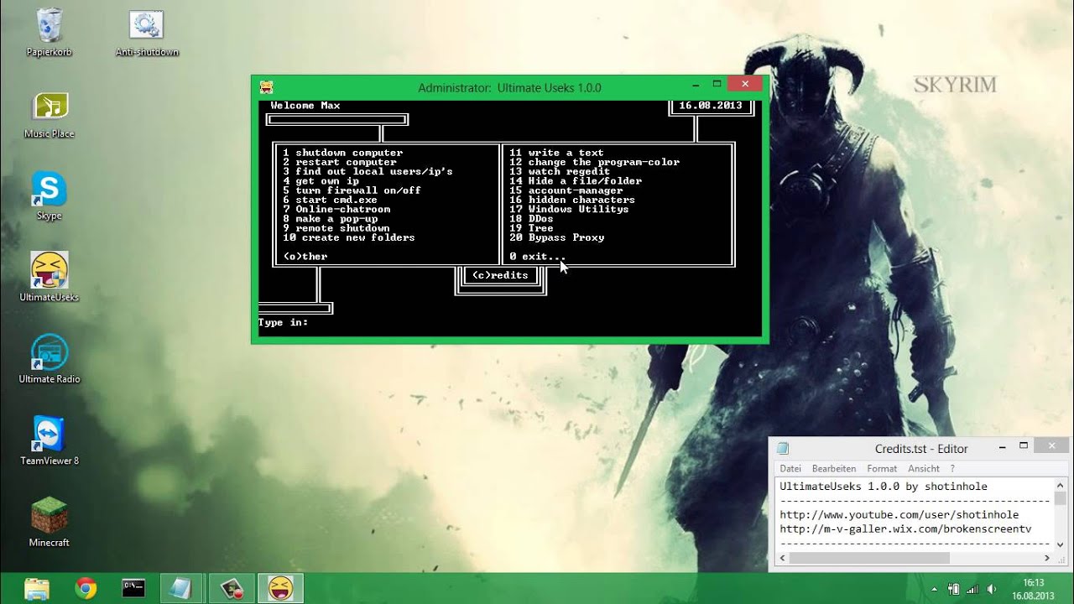
Task: Click the Editor horizontal scroll right arrow
Action: tap(1046, 558)
